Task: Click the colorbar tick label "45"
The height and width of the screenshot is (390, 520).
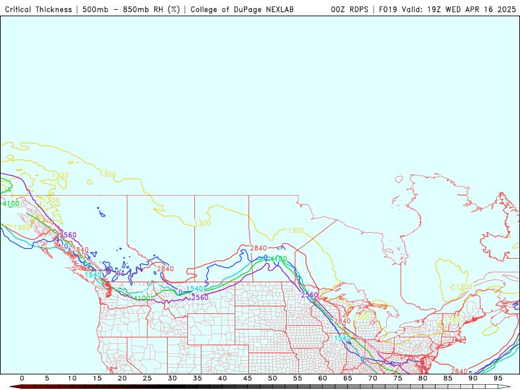Action: click(x=248, y=378)
